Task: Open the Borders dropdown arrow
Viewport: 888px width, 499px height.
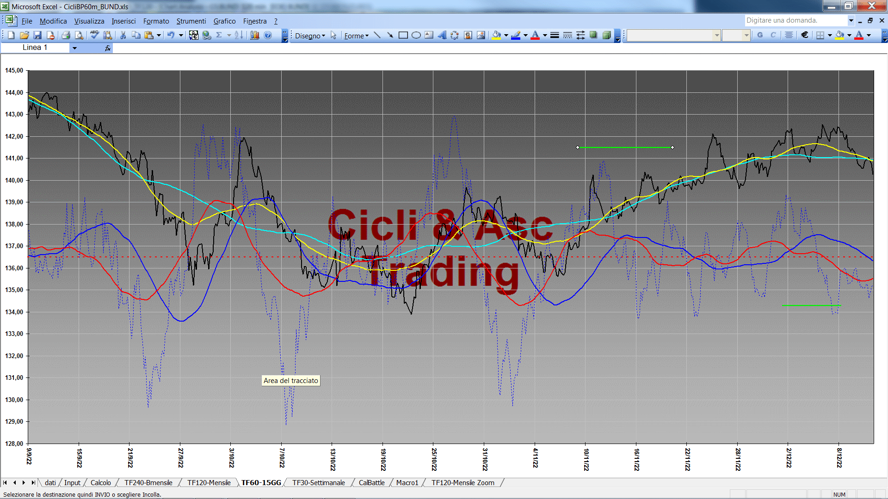Action: [x=830, y=35]
